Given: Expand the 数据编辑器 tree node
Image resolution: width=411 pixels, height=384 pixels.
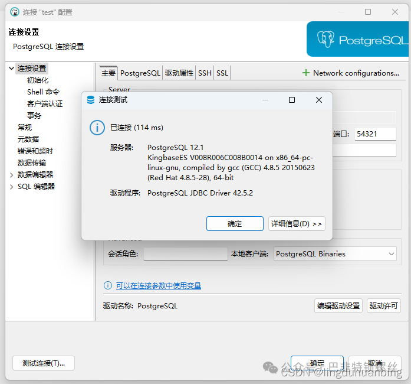Looking at the screenshot, I should [x=11, y=175].
